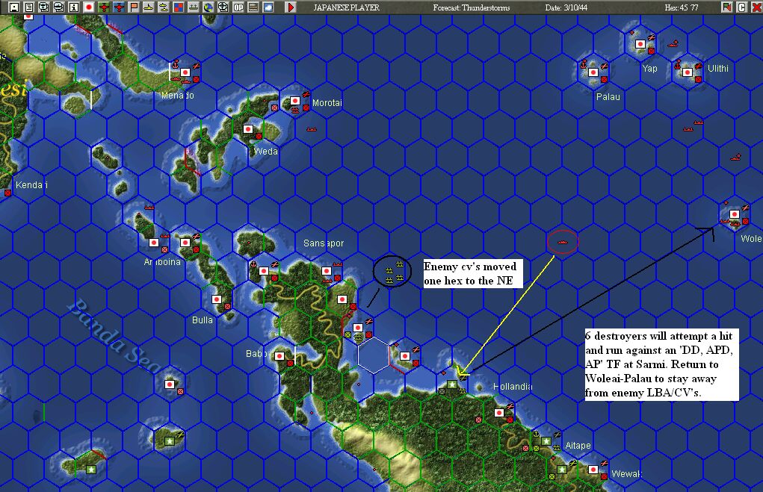The height and width of the screenshot is (492, 763).
Task: Select the red destroyer task force in open sea
Action: click(563, 242)
